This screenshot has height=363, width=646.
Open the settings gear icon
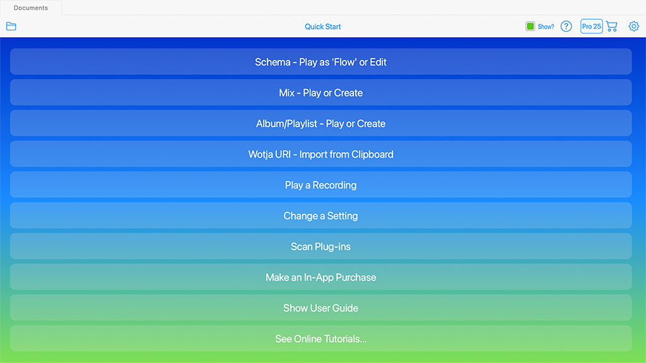(633, 26)
